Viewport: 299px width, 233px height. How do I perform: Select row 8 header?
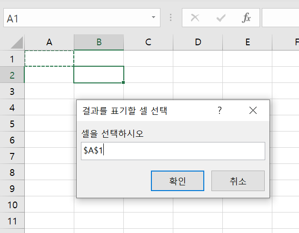[x=12, y=172]
